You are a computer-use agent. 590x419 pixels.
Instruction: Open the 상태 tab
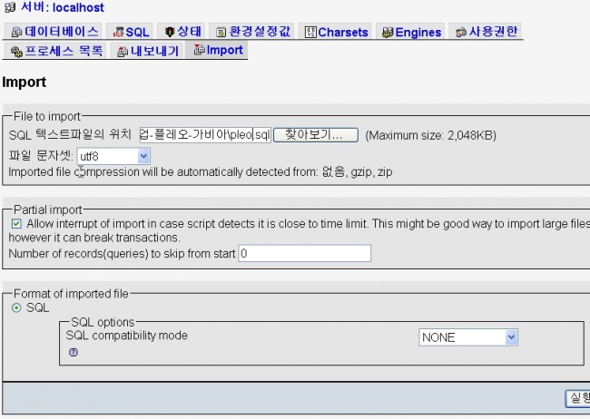pyautogui.click(x=182, y=32)
